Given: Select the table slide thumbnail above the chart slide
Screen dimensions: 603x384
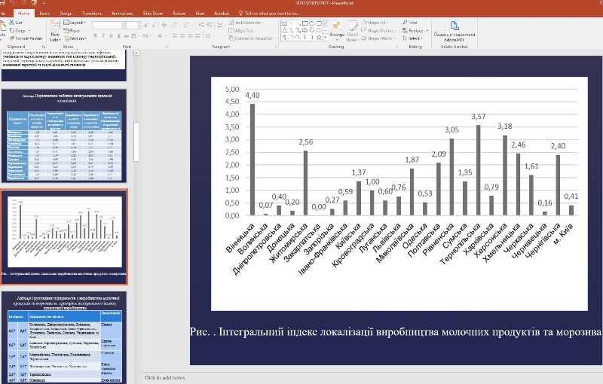Looking at the screenshot, I should pos(63,136).
